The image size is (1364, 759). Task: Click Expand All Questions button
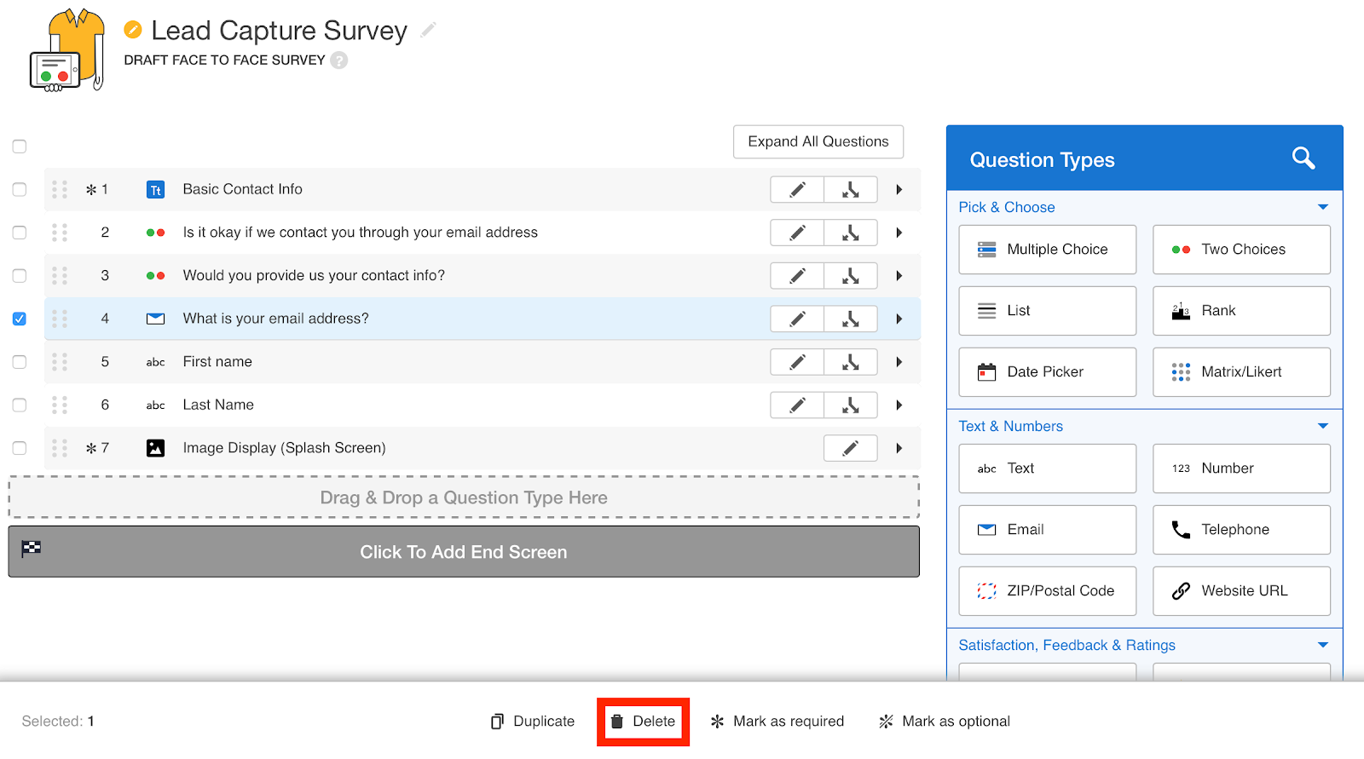click(x=818, y=141)
